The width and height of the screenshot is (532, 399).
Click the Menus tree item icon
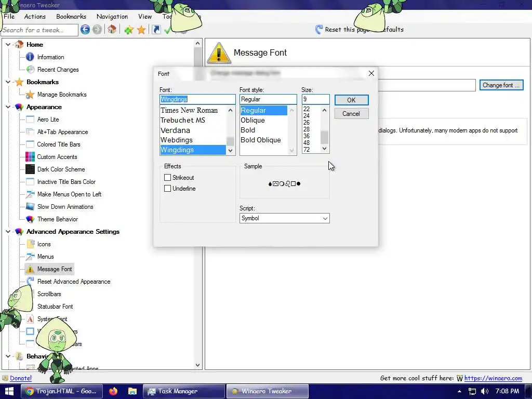point(30,256)
